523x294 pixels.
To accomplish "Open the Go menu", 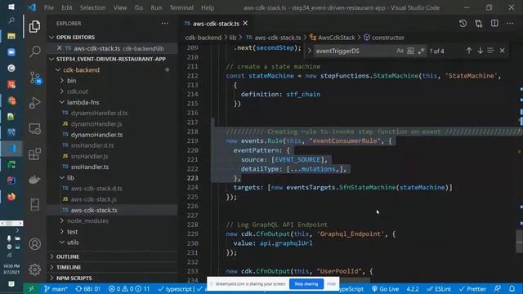I will point(139,7).
